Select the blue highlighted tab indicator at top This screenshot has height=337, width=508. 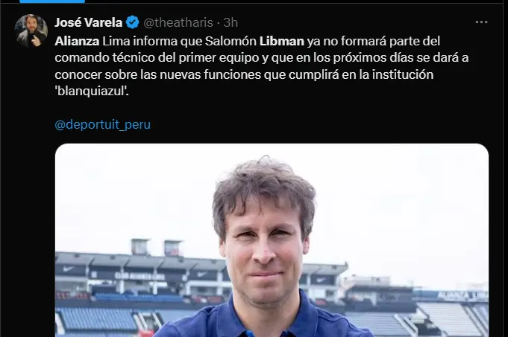pyautogui.click(x=52, y=1)
